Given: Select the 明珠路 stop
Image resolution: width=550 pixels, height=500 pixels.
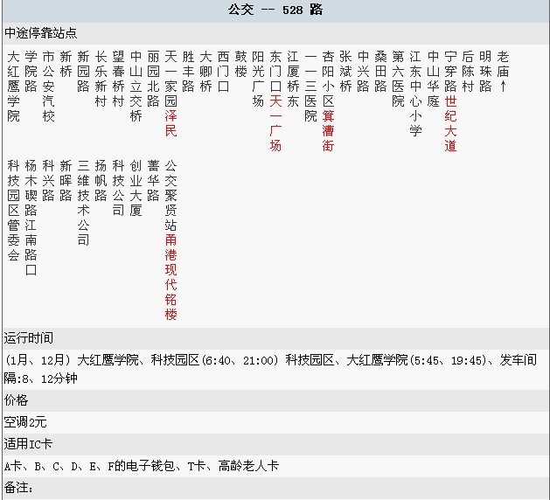Looking at the screenshot, I should (x=486, y=72).
